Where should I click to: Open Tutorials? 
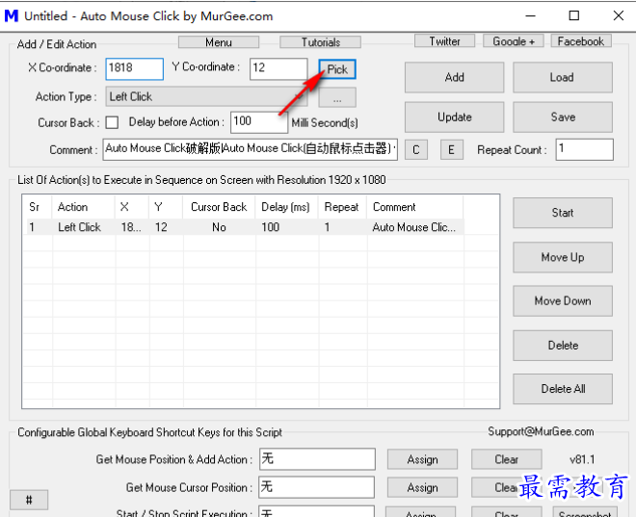pyautogui.click(x=321, y=42)
